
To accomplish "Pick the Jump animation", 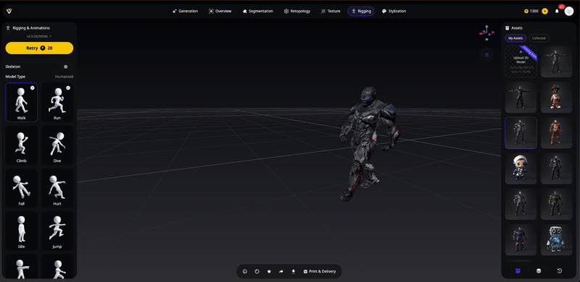I will (57, 231).
